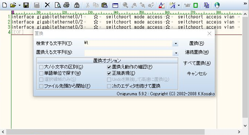Uncheck 置換え動作の確認(P) checkbox
This screenshot has width=249, height=135.
[x=109, y=67]
